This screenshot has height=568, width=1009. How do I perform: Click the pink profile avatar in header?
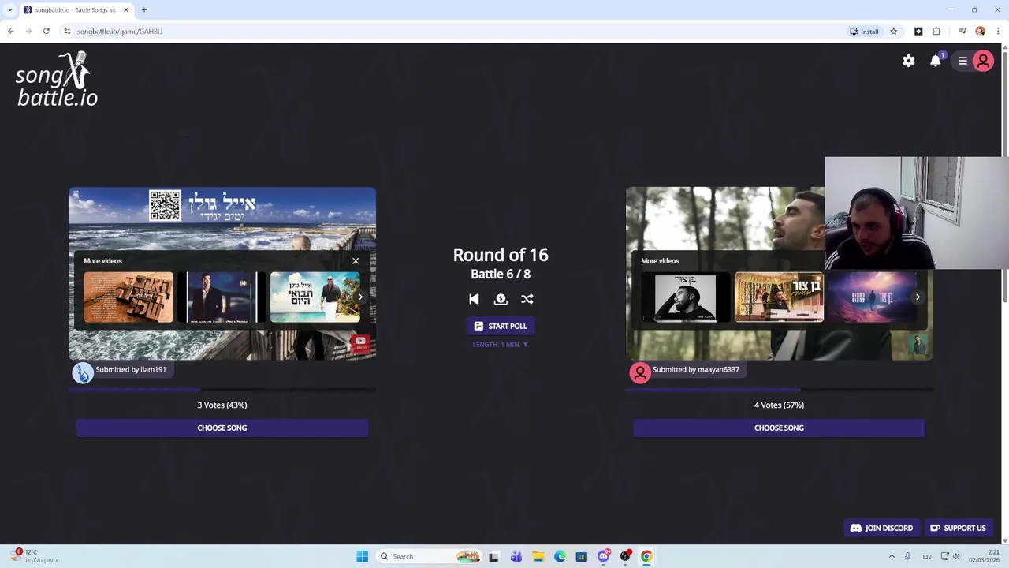[983, 61]
